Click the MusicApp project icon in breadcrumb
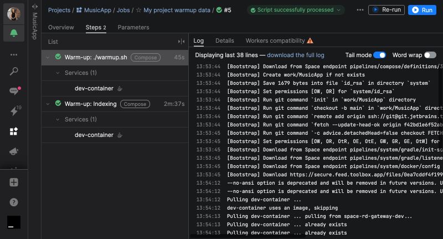This screenshot has width=443, height=239. 79,10
